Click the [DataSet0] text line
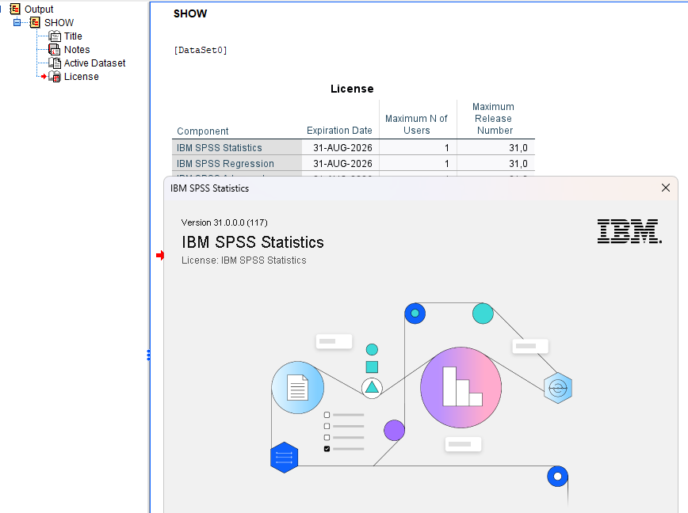 [201, 51]
